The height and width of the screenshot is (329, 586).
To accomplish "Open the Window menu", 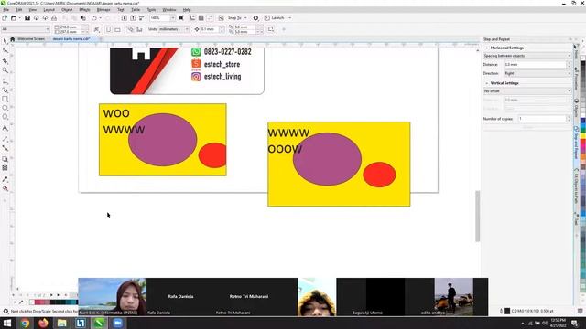I will click(x=168, y=10).
